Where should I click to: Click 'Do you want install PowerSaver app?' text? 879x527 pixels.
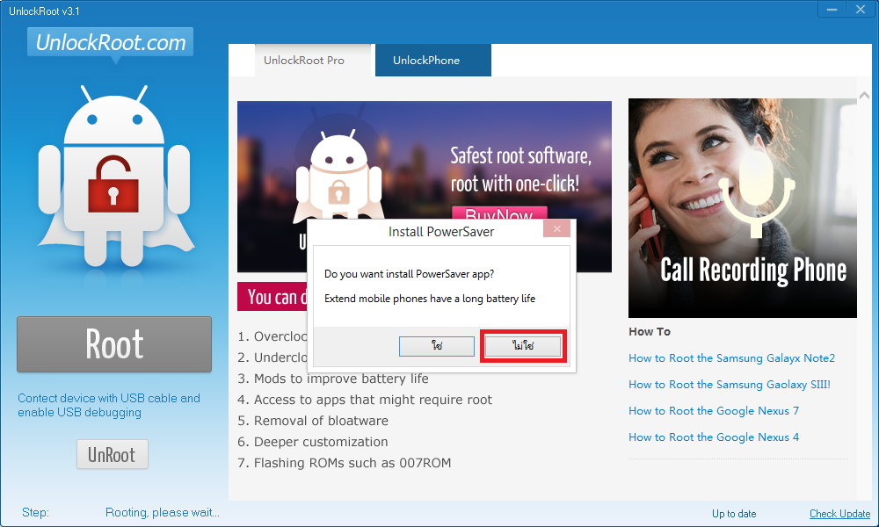pos(410,274)
